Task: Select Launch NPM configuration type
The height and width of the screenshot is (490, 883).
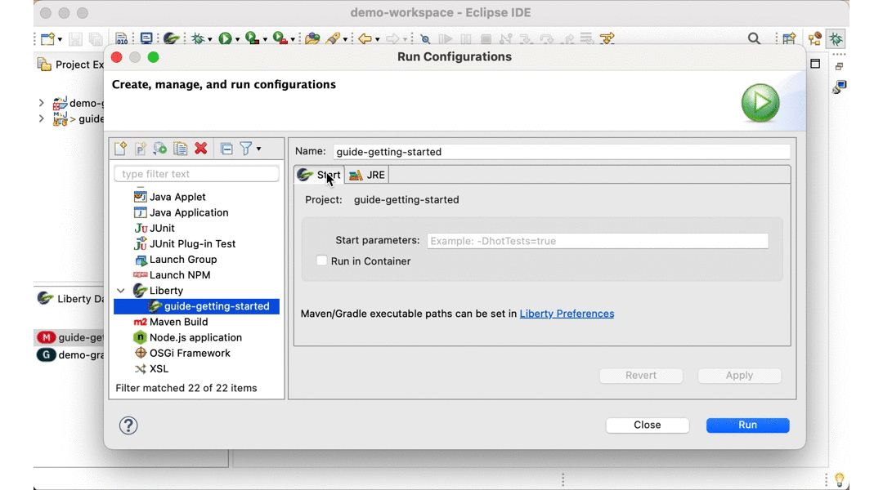Action: [x=180, y=275]
